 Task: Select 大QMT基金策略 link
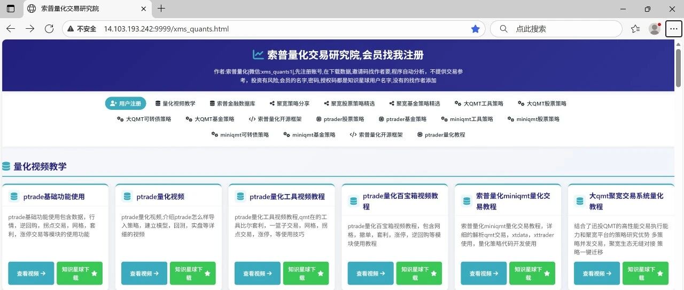[209, 119]
